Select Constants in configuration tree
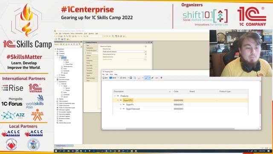Screen dimensions: 273x154 pyautogui.click(x=61, y=53)
